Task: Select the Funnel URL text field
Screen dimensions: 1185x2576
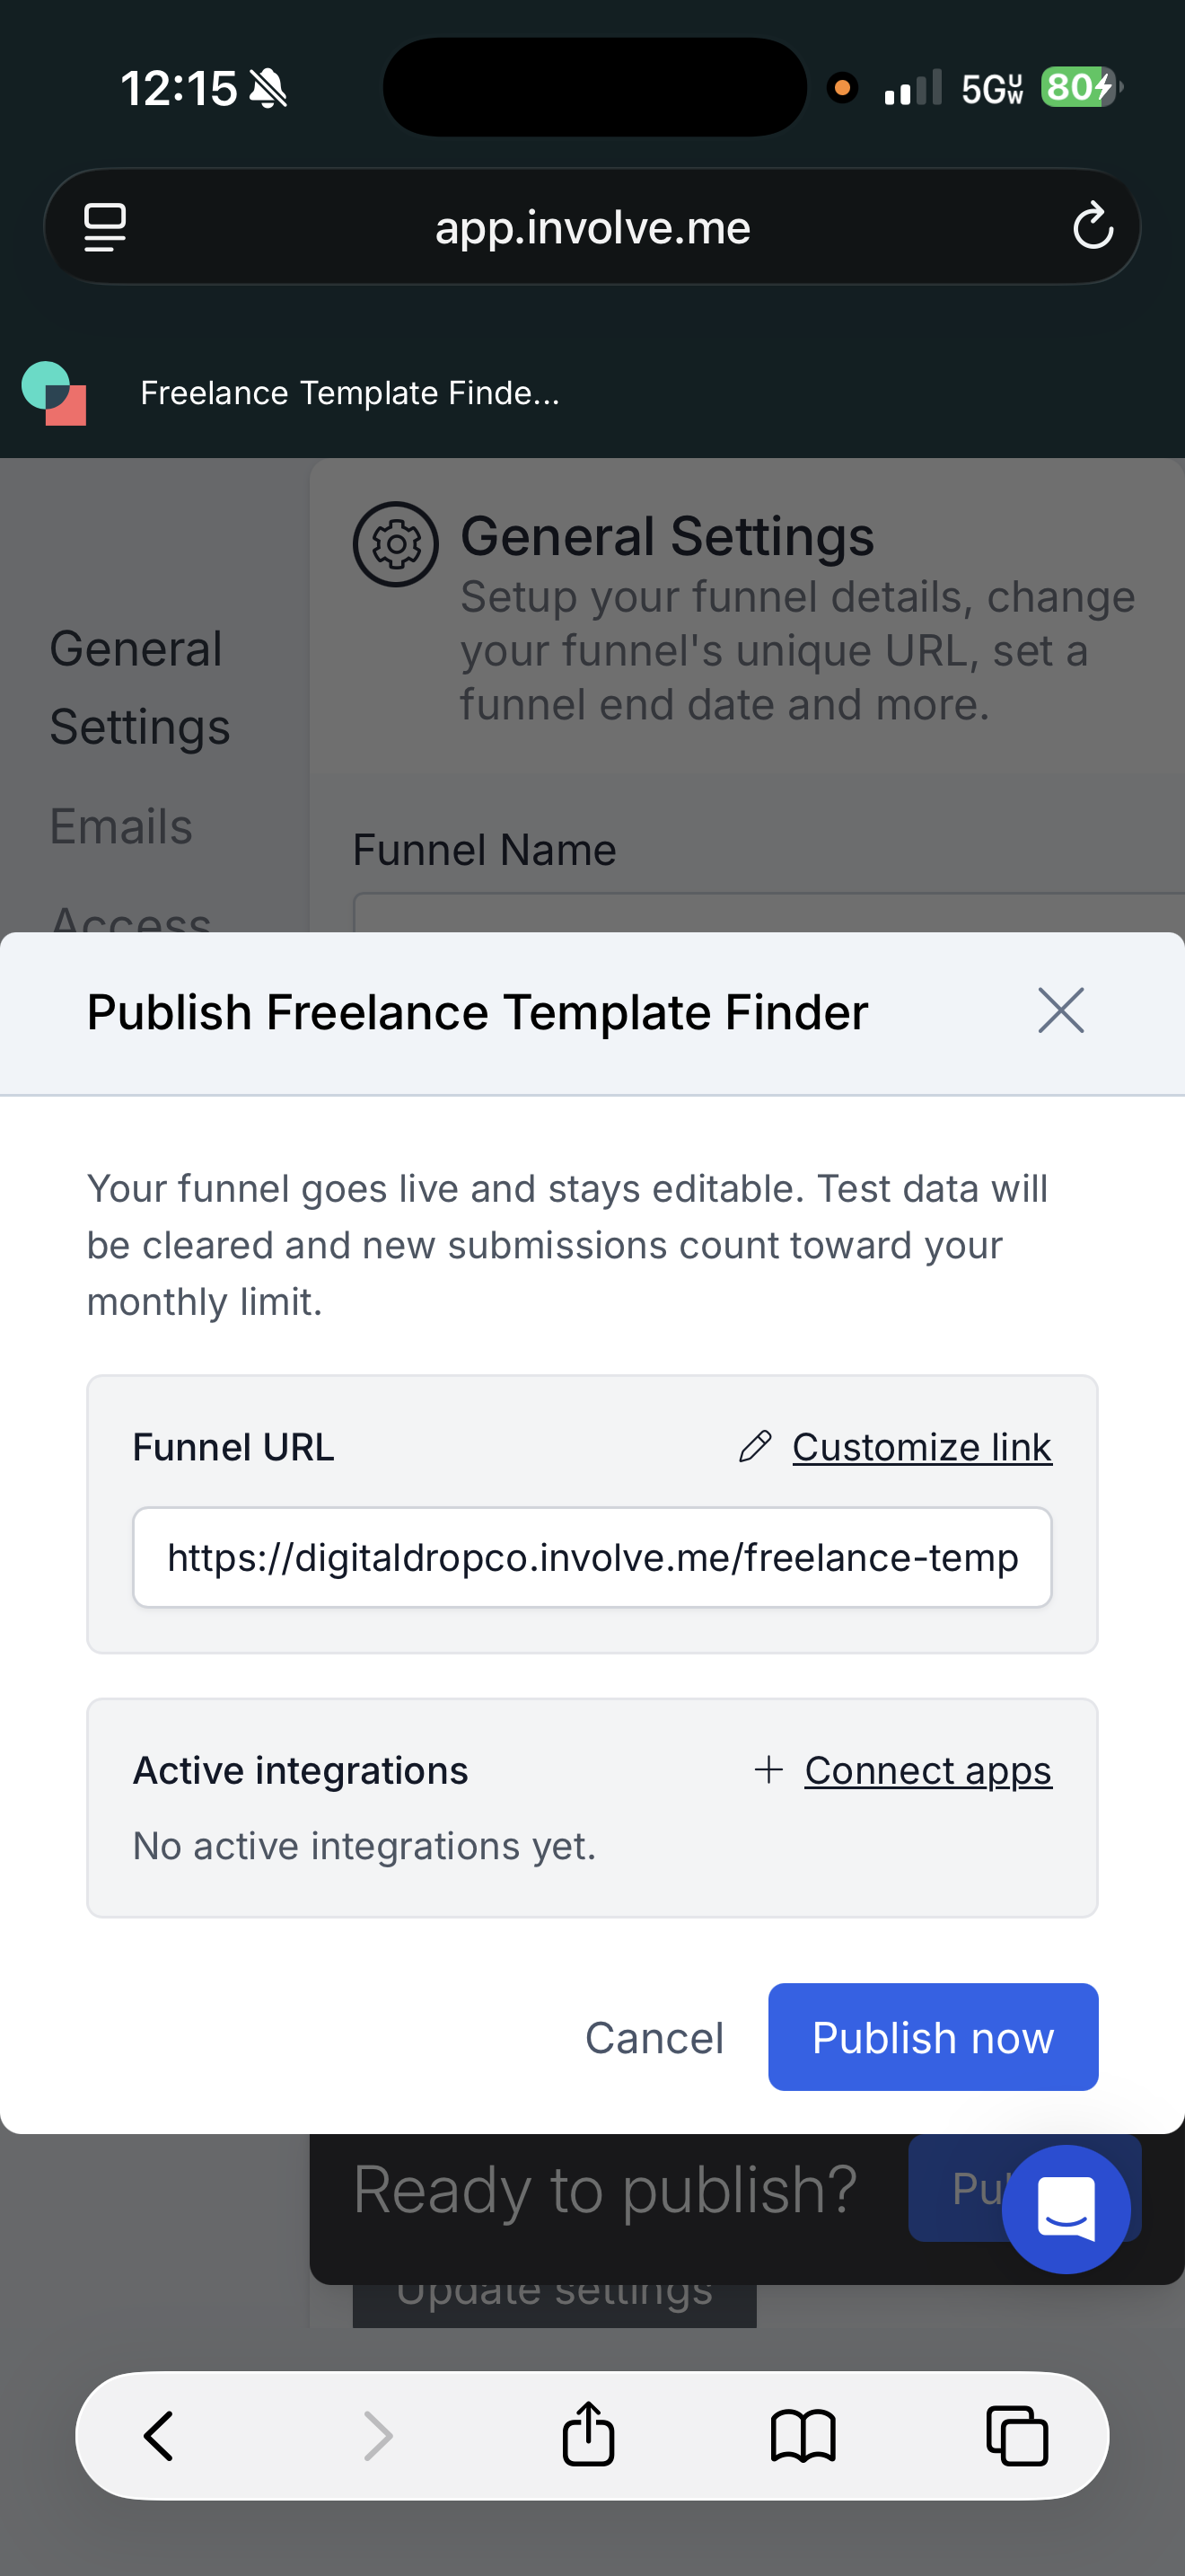Action: [592, 1557]
